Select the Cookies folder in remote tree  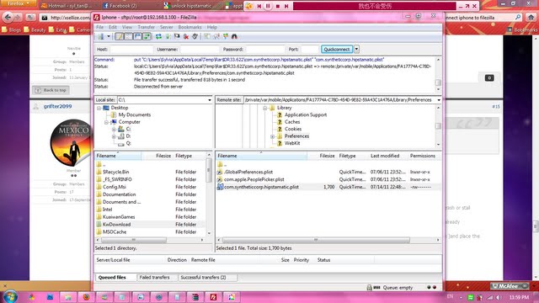click(293, 129)
